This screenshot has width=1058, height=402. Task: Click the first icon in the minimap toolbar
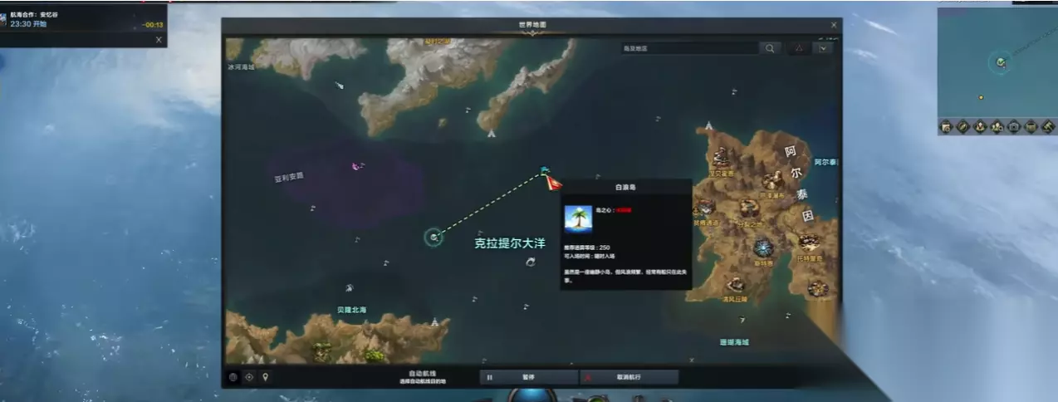(x=946, y=127)
